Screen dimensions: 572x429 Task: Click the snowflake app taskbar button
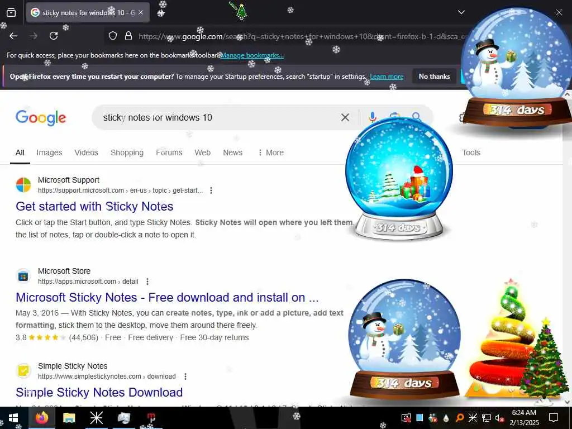(96, 418)
